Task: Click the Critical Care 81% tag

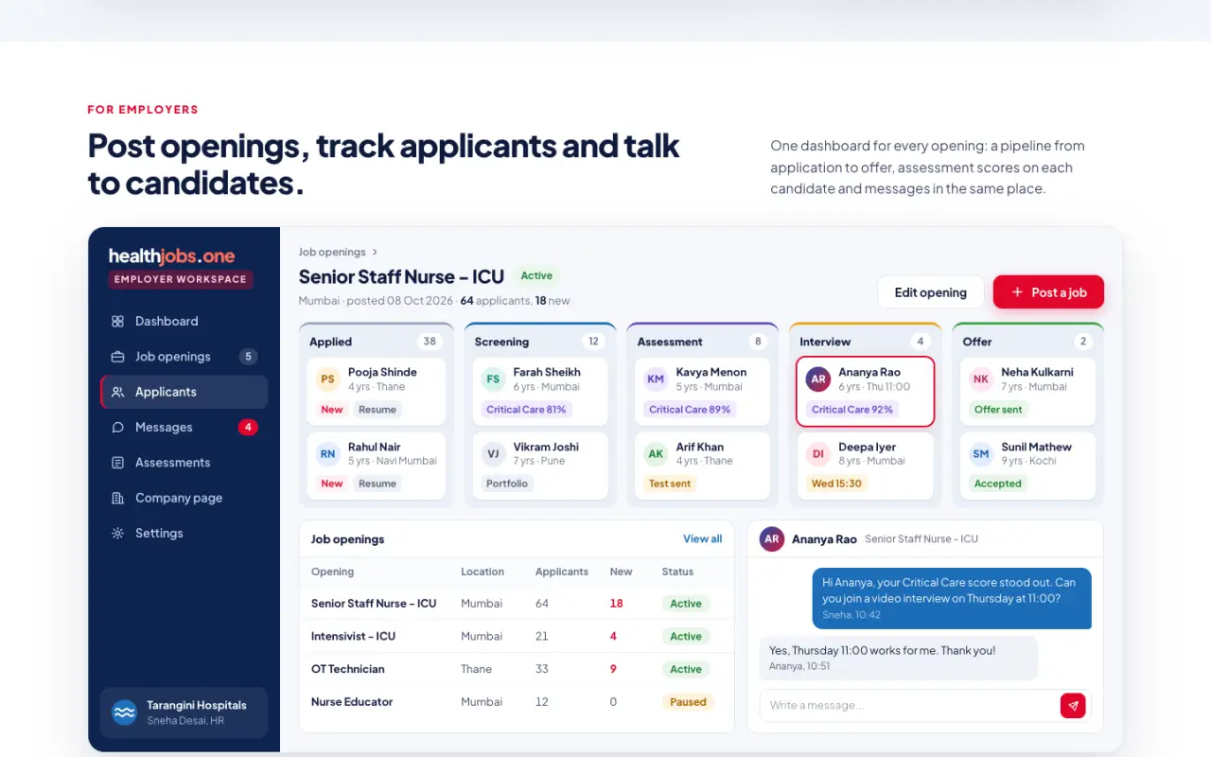Action: tap(526, 410)
